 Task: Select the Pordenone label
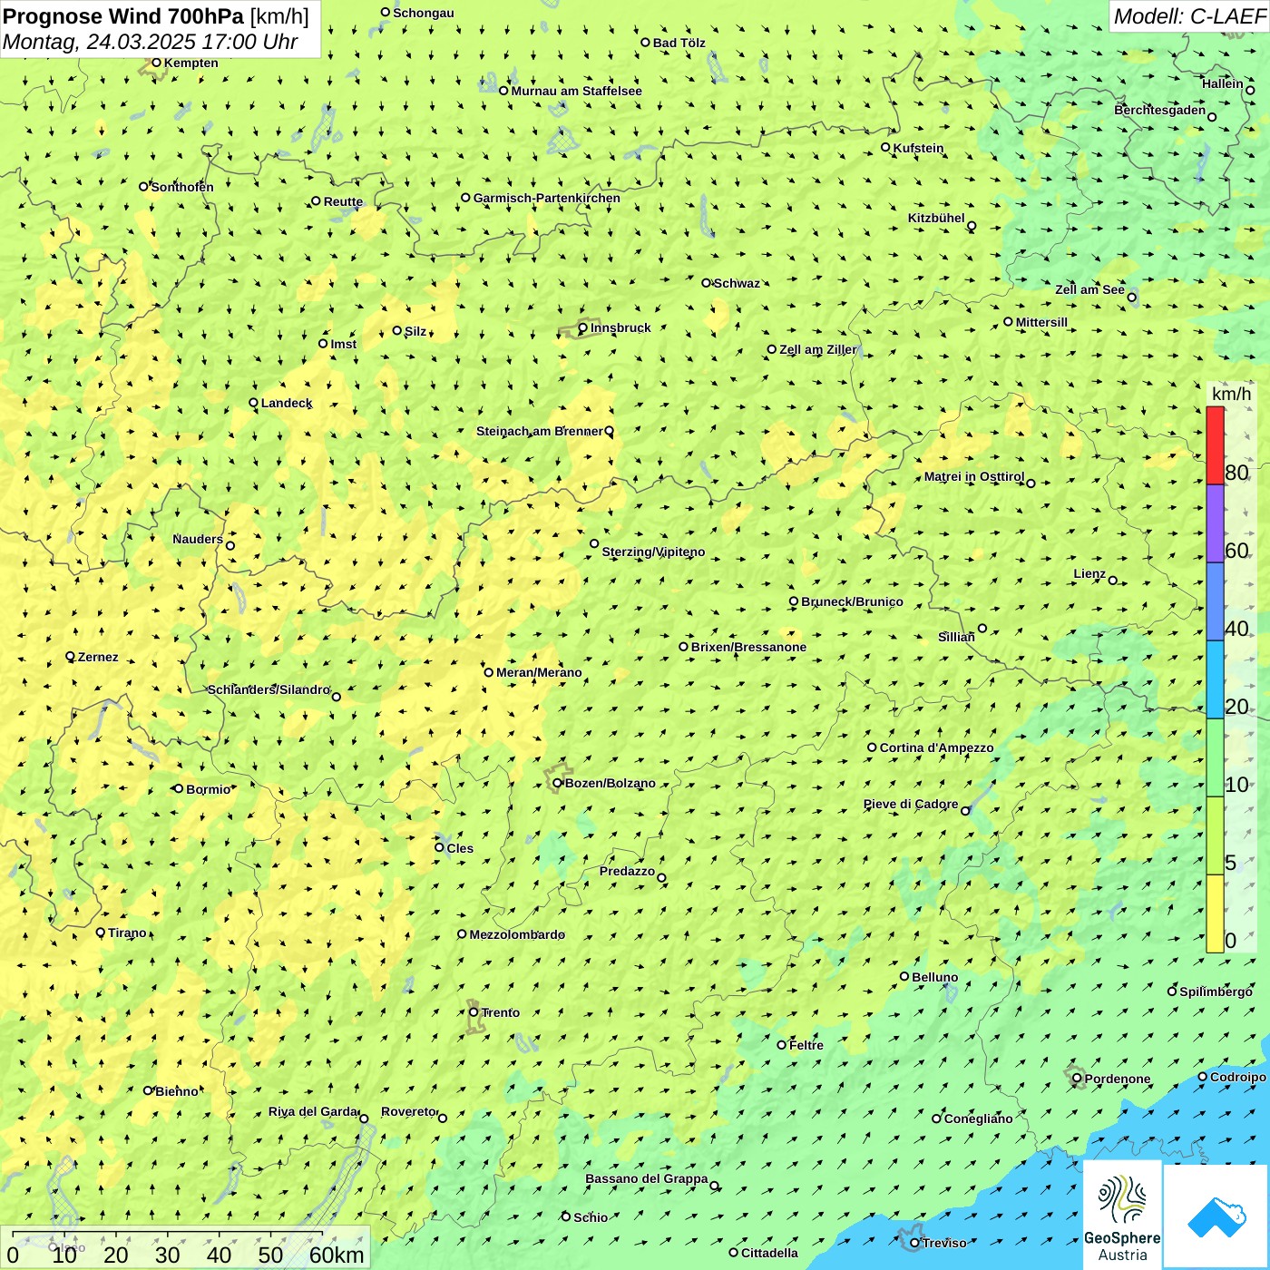coord(1118,1079)
